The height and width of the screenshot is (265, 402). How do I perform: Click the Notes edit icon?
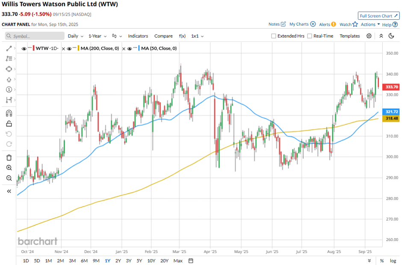pos(283,24)
